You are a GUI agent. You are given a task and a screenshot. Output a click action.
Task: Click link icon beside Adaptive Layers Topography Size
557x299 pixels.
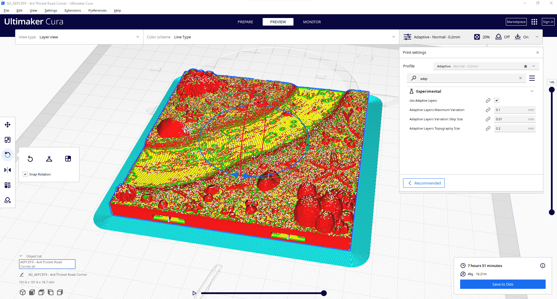[488, 128]
